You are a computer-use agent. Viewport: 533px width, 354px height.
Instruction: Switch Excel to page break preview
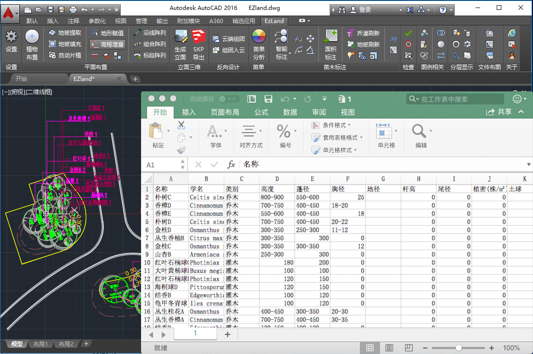click(408, 347)
